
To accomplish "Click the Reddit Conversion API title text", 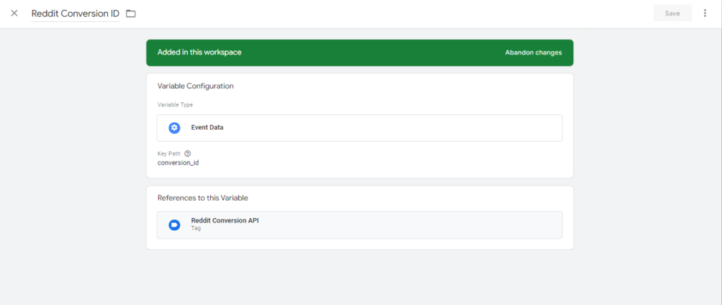I will coord(225,220).
